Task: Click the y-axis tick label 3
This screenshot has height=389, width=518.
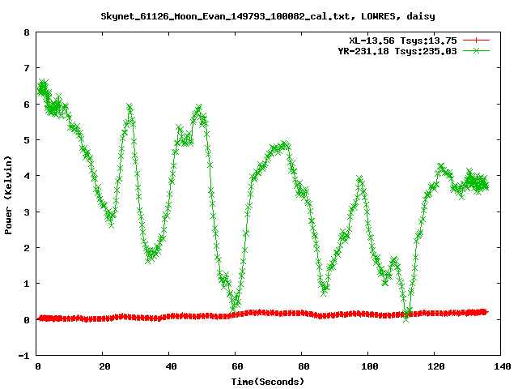Action: pos(27,212)
